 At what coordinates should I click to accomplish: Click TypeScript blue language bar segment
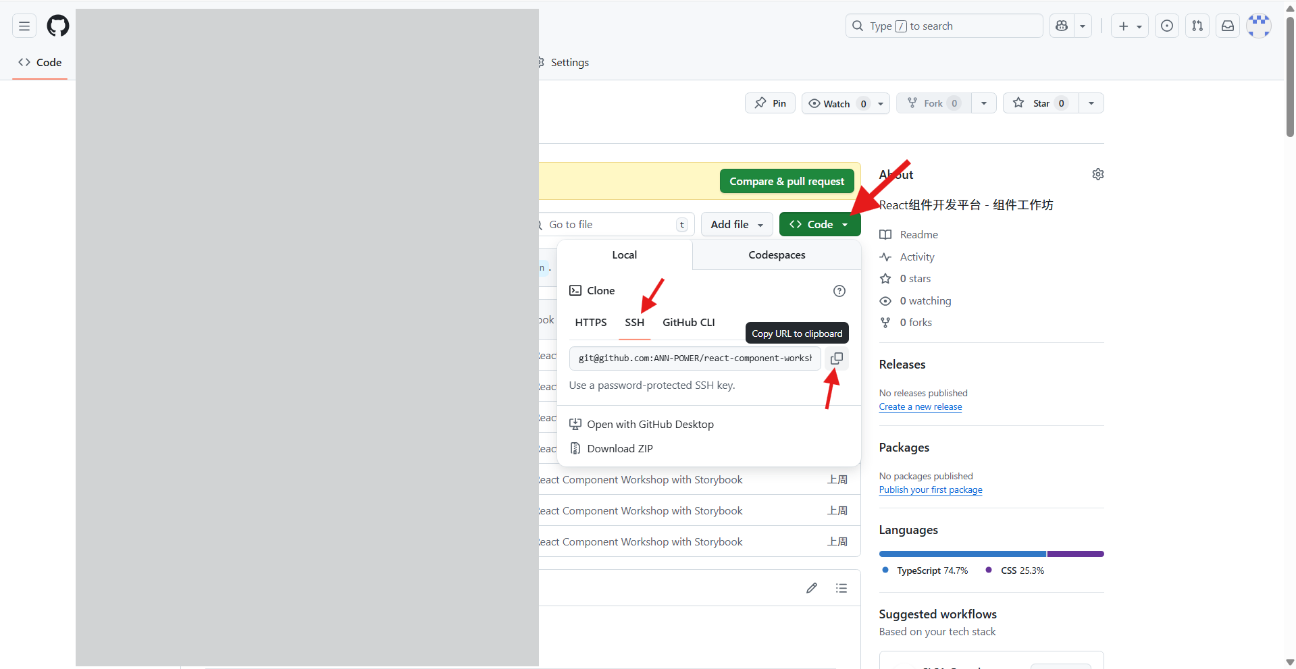pos(962,554)
